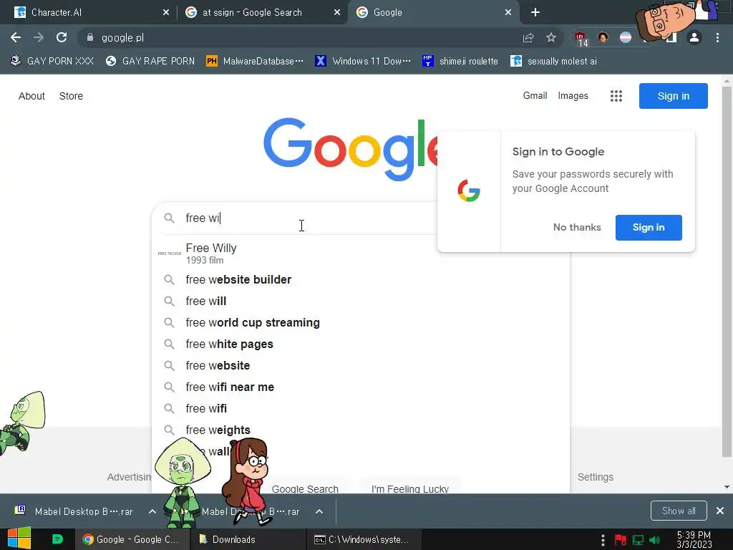Open the MalwareDatabase bookmark
This screenshot has height=550, width=733.
click(x=256, y=62)
